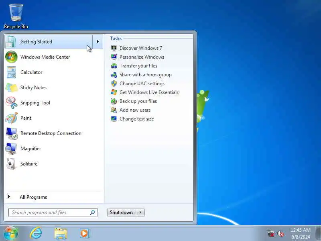The height and width of the screenshot is (241, 321).
Task: Open the Sticky Notes icon
Action: pos(12,88)
